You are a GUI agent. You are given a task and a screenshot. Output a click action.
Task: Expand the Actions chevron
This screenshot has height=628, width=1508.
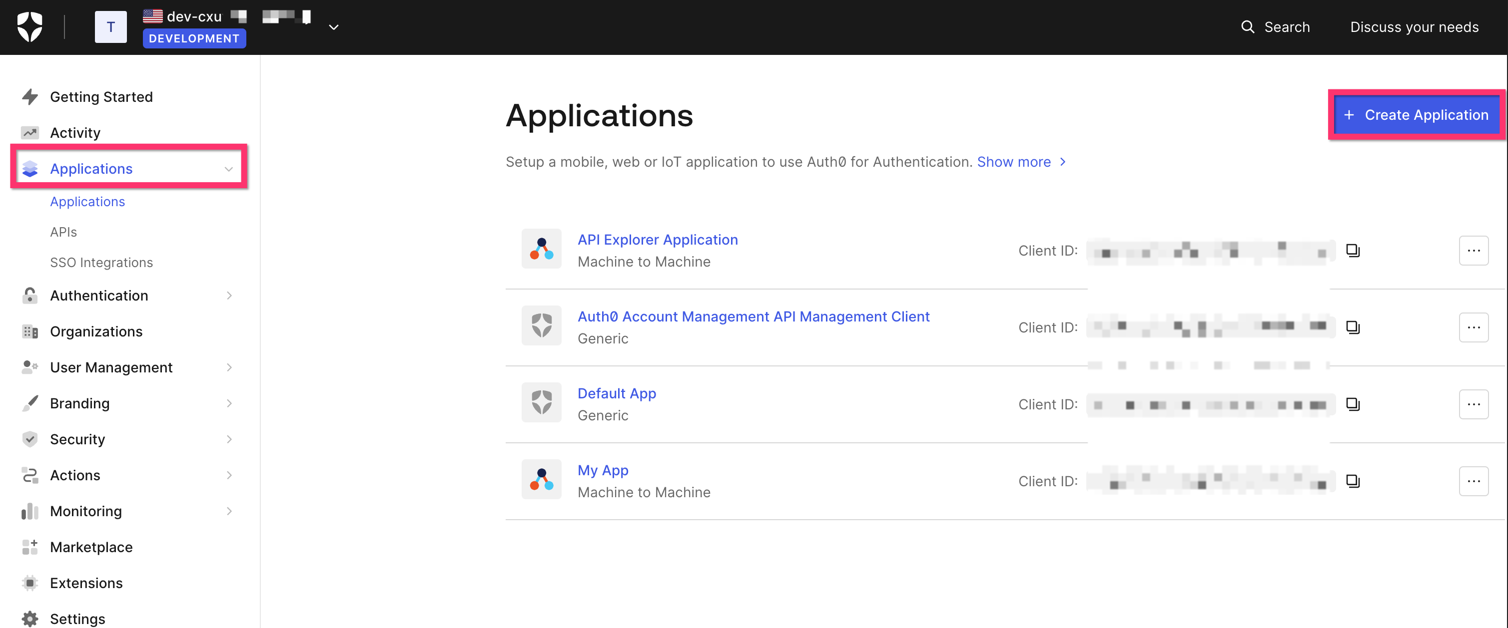[x=229, y=475]
